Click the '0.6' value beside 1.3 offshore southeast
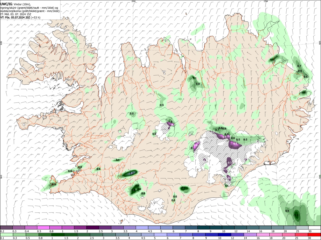 pos(287,211)
